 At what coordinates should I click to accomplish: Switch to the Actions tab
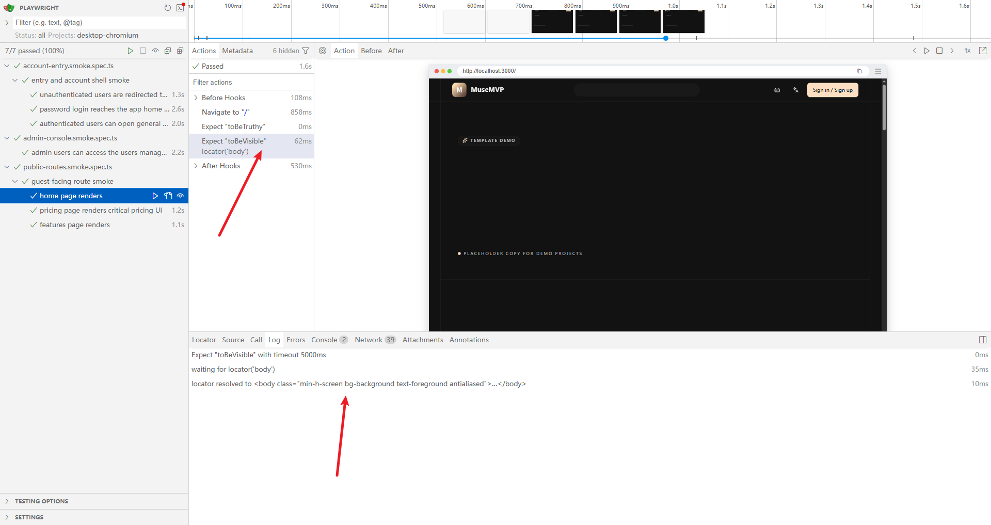pyautogui.click(x=204, y=51)
